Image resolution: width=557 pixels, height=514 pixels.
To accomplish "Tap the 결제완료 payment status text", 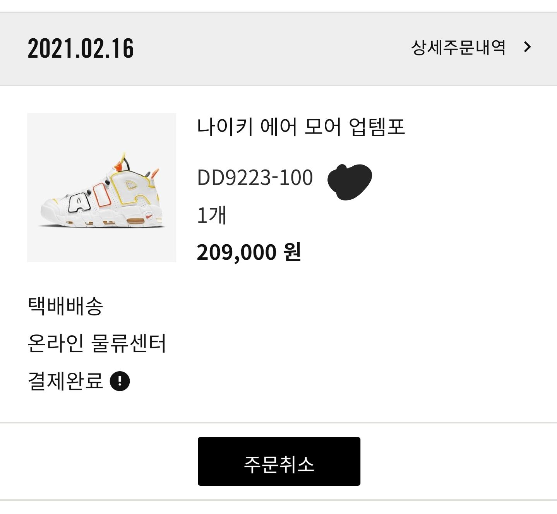I will [65, 381].
